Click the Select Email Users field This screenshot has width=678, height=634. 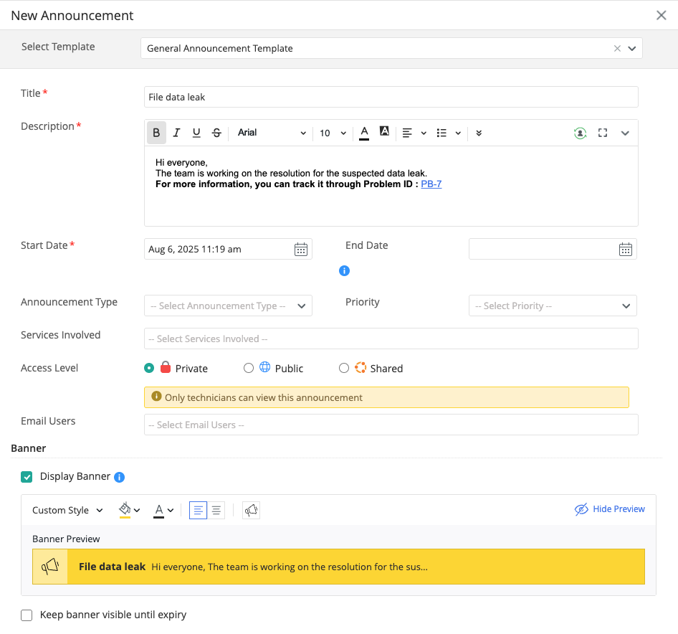pos(391,425)
